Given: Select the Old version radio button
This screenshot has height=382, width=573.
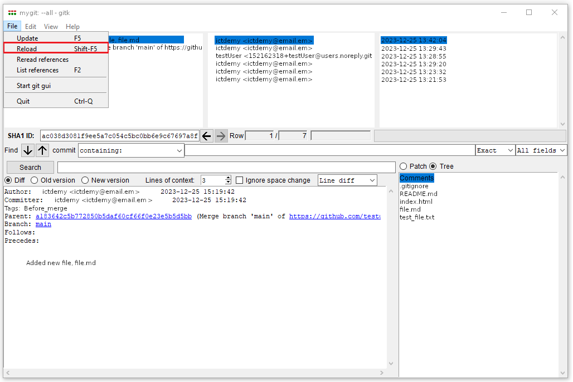Looking at the screenshot, I should pyautogui.click(x=35, y=180).
